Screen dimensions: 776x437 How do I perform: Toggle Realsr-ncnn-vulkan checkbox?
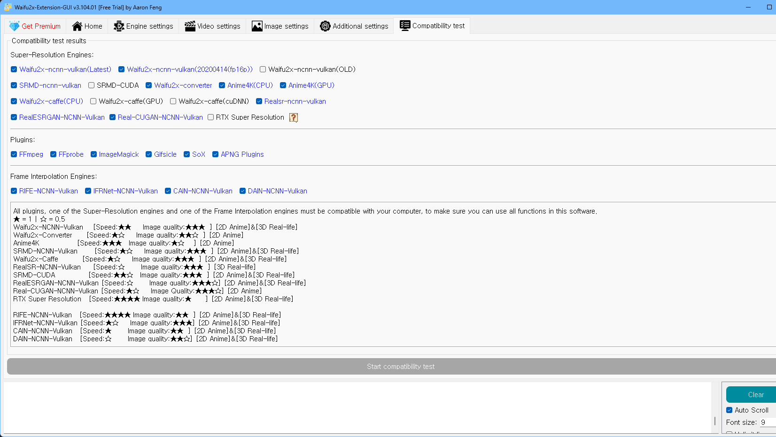point(259,101)
